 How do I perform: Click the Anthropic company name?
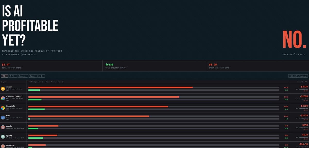click(x=11, y=145)
